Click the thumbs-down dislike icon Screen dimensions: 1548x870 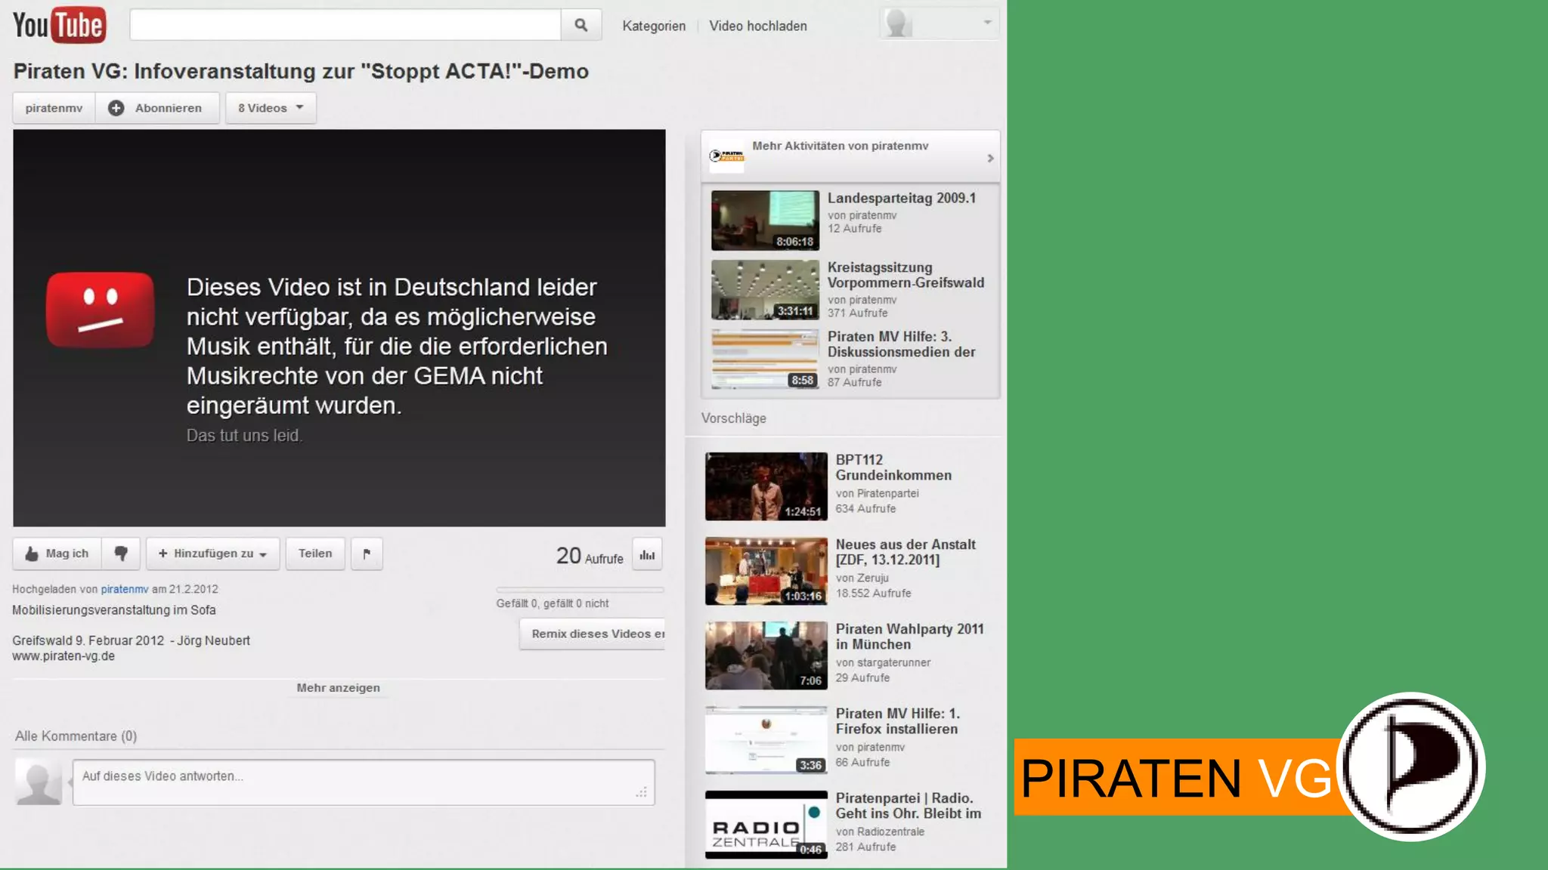click(x=121, y=554)
